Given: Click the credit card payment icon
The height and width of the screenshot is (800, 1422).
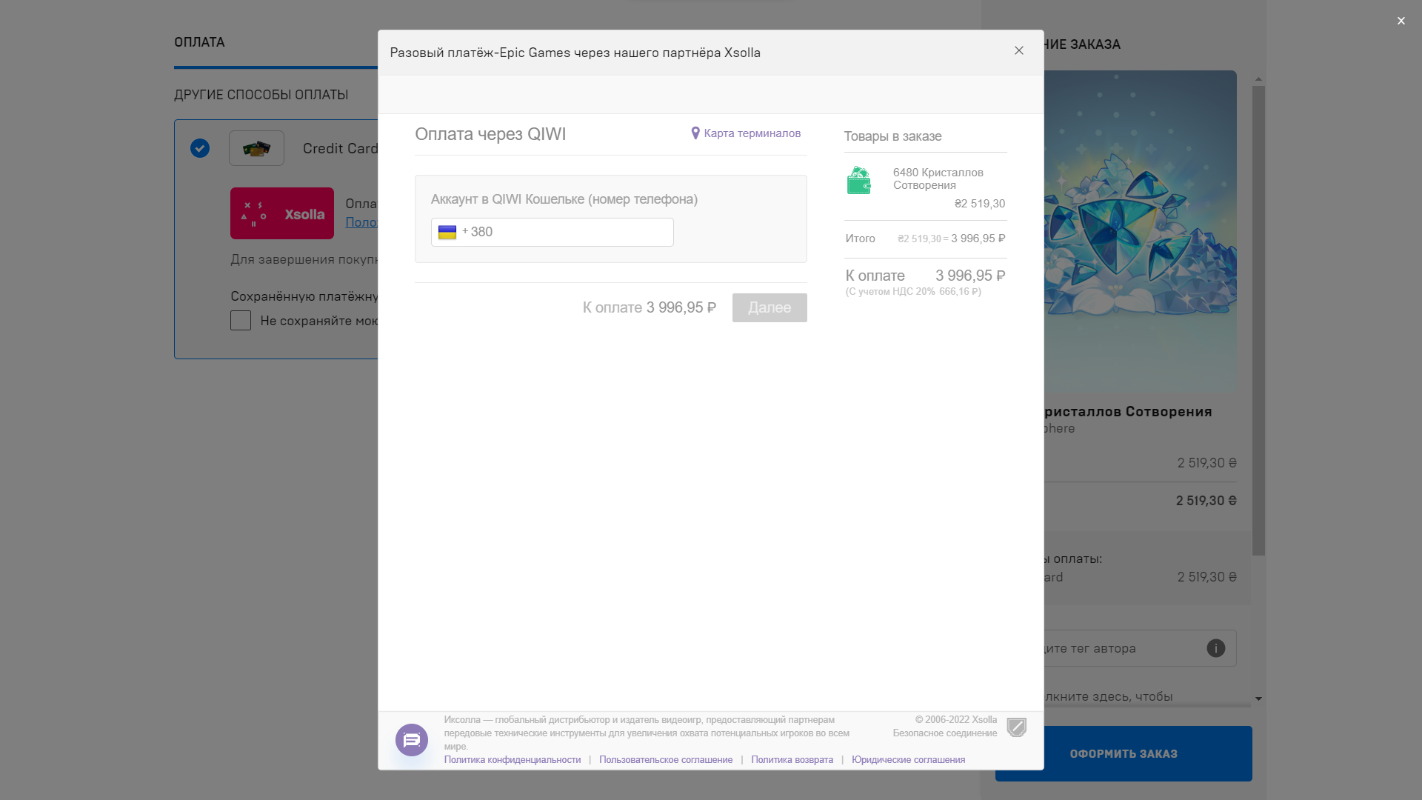Looking at the screenshot, I should click(x=256, y=148).
